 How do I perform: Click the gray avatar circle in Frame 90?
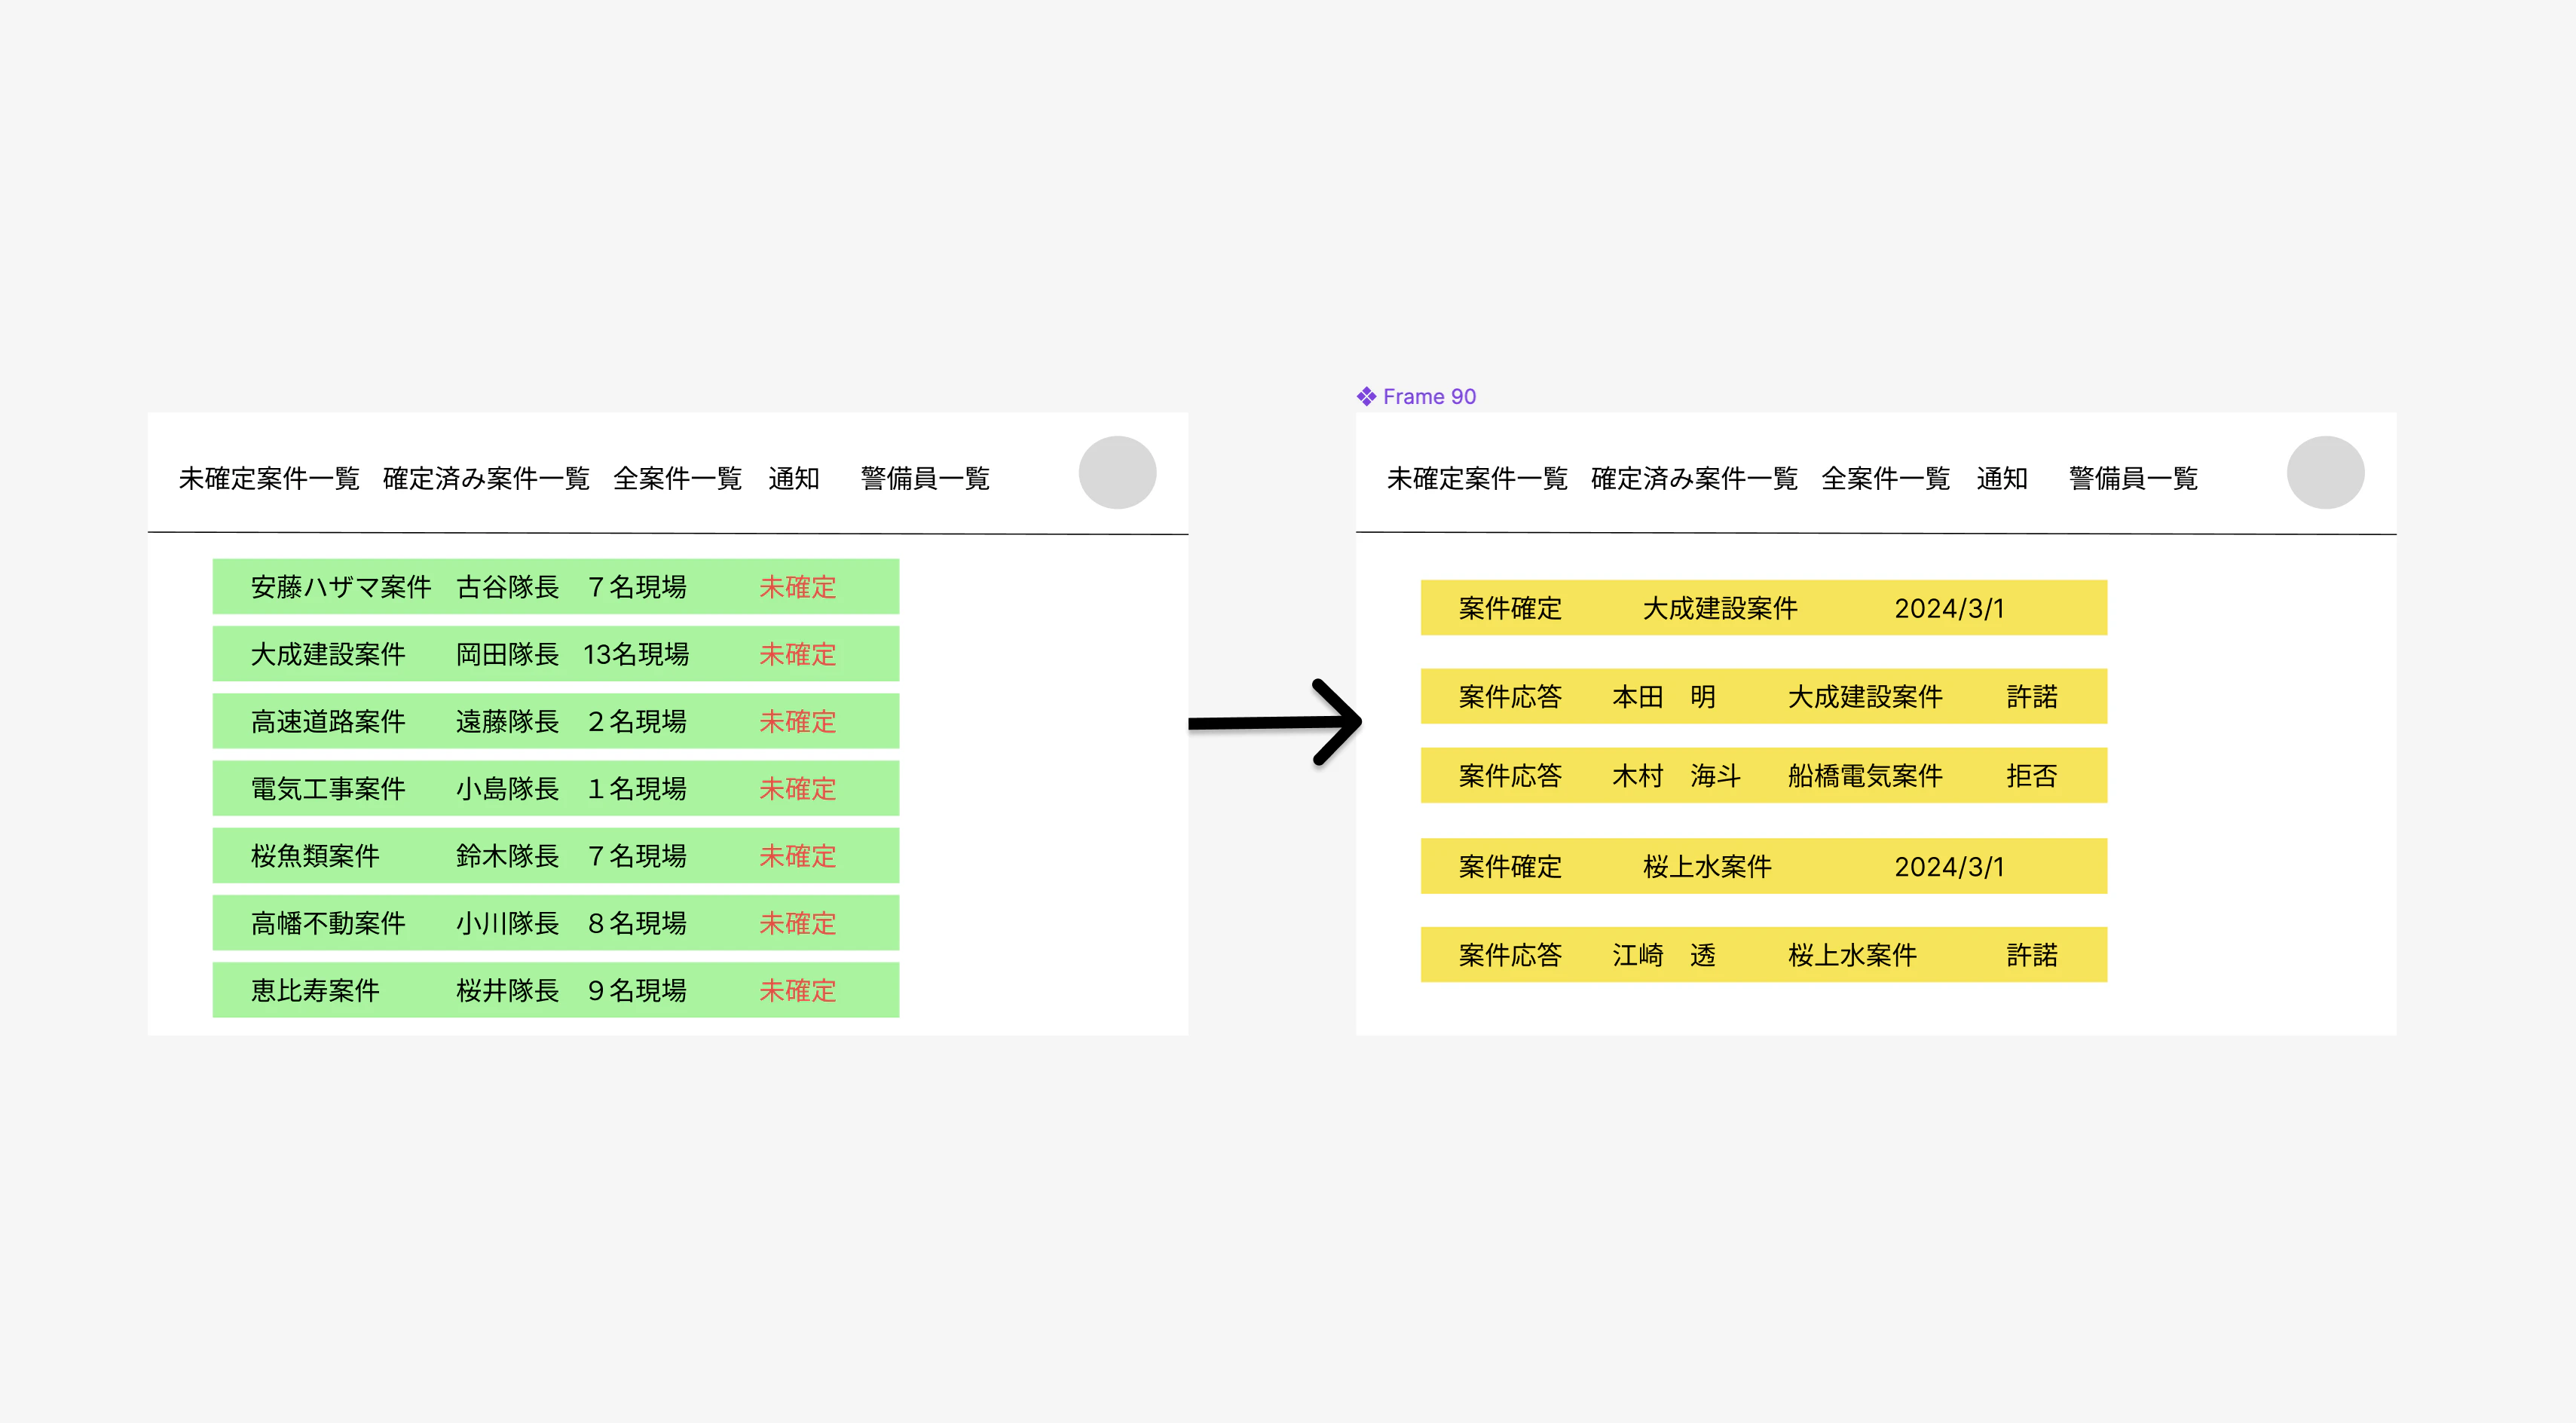click(x=2325, y=472)
